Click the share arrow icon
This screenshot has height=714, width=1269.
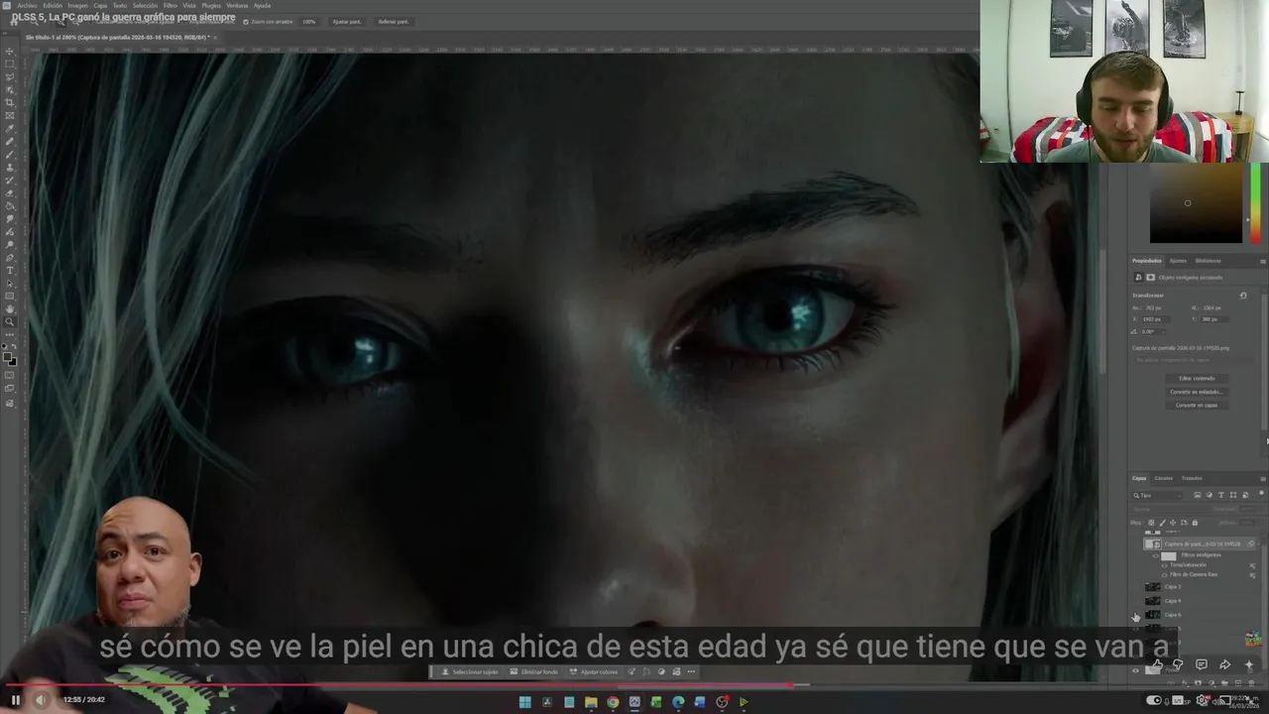point(1224,664)
